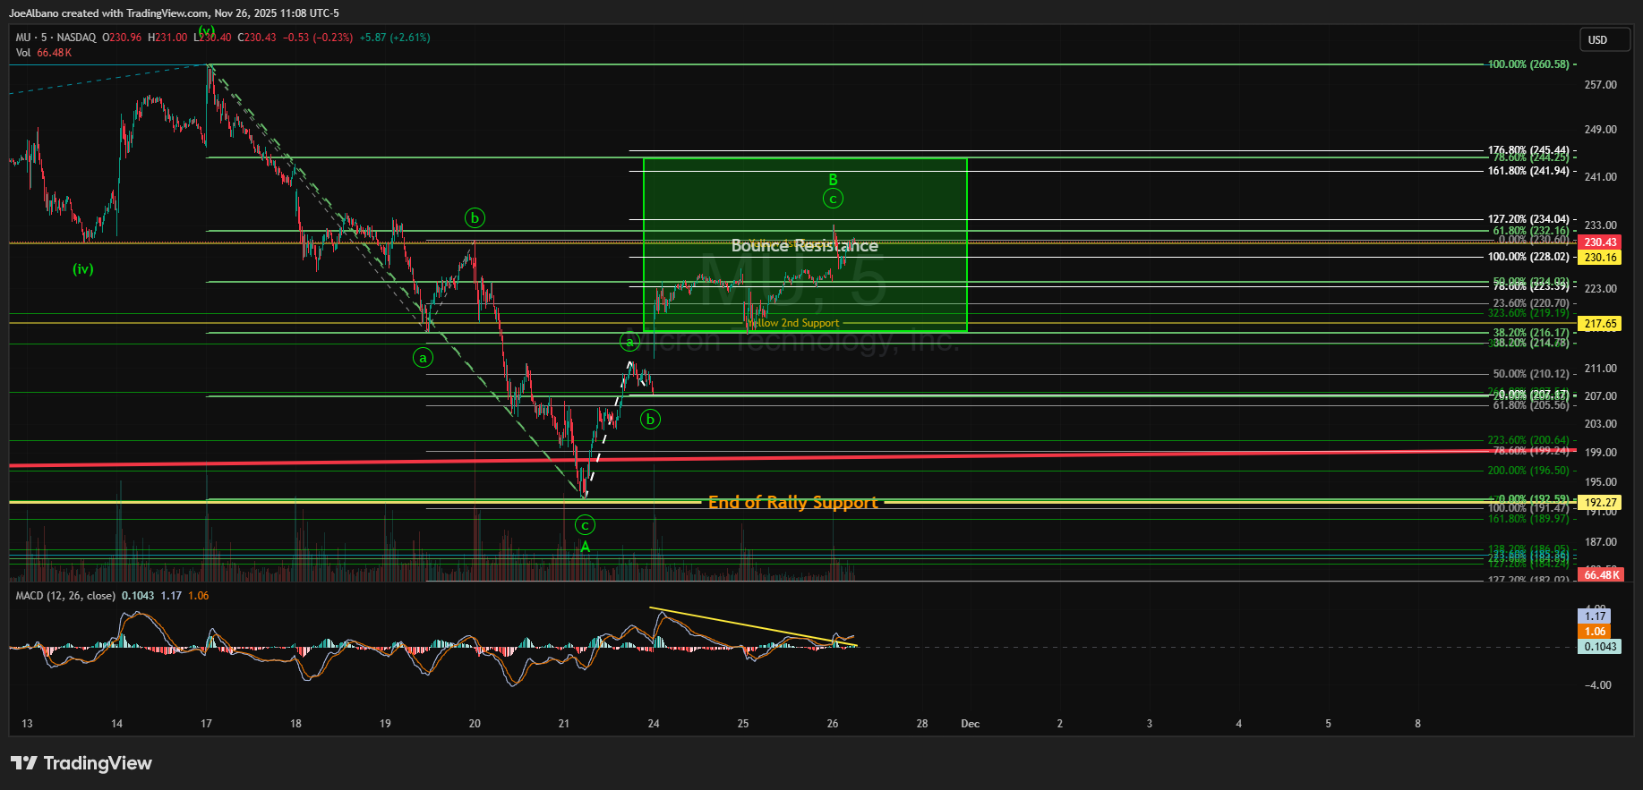
Task: Click the 249.00 price axis tick
Action: (1601, 130)
